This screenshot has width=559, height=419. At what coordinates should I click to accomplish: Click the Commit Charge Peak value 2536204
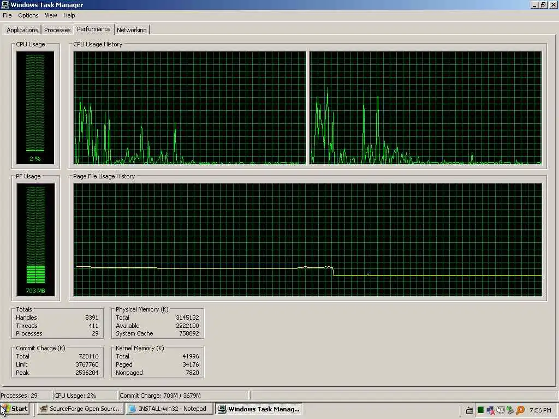pos(87,373)
